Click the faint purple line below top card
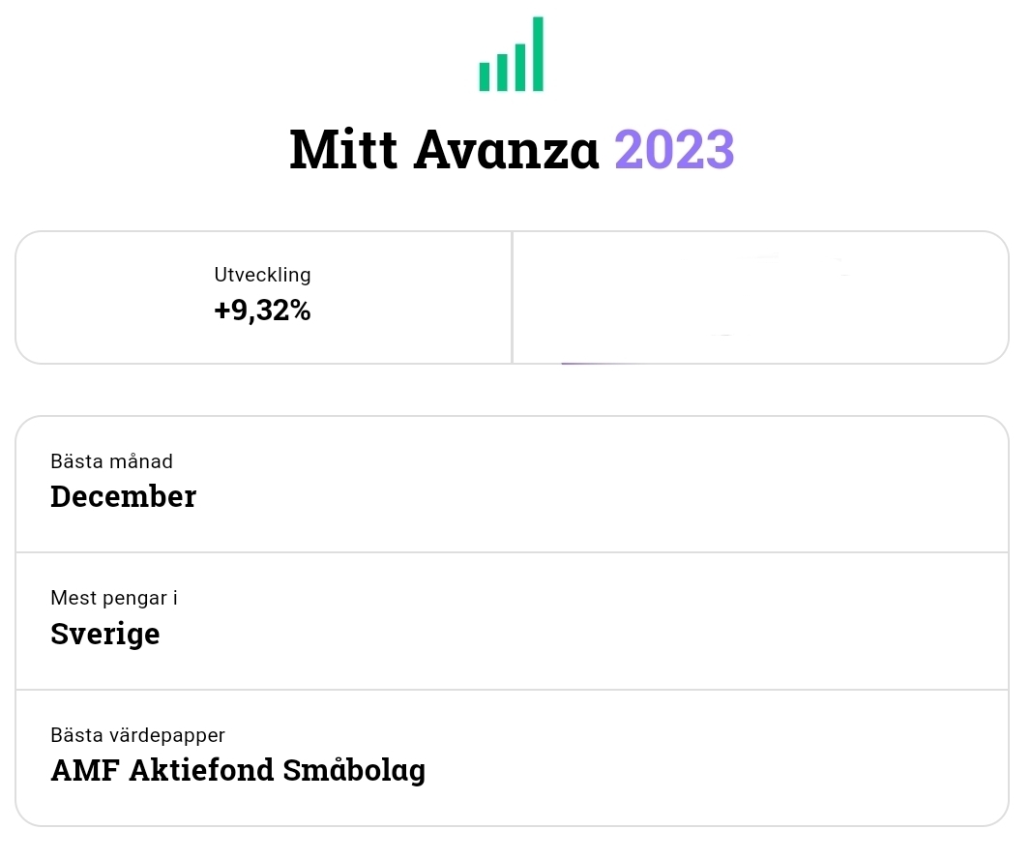Screen dimensions: 1031x859 click(x=592, y=364)
